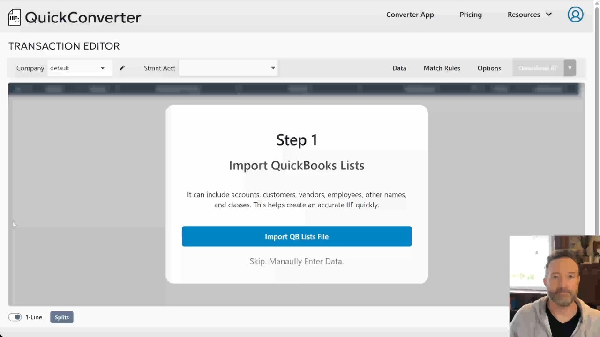Expand the Resources menu
600x337 pixels.
(529, 15)
